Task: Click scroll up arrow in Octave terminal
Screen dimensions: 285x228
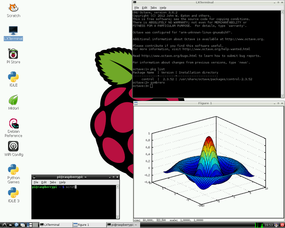Action: coord(282,12)
